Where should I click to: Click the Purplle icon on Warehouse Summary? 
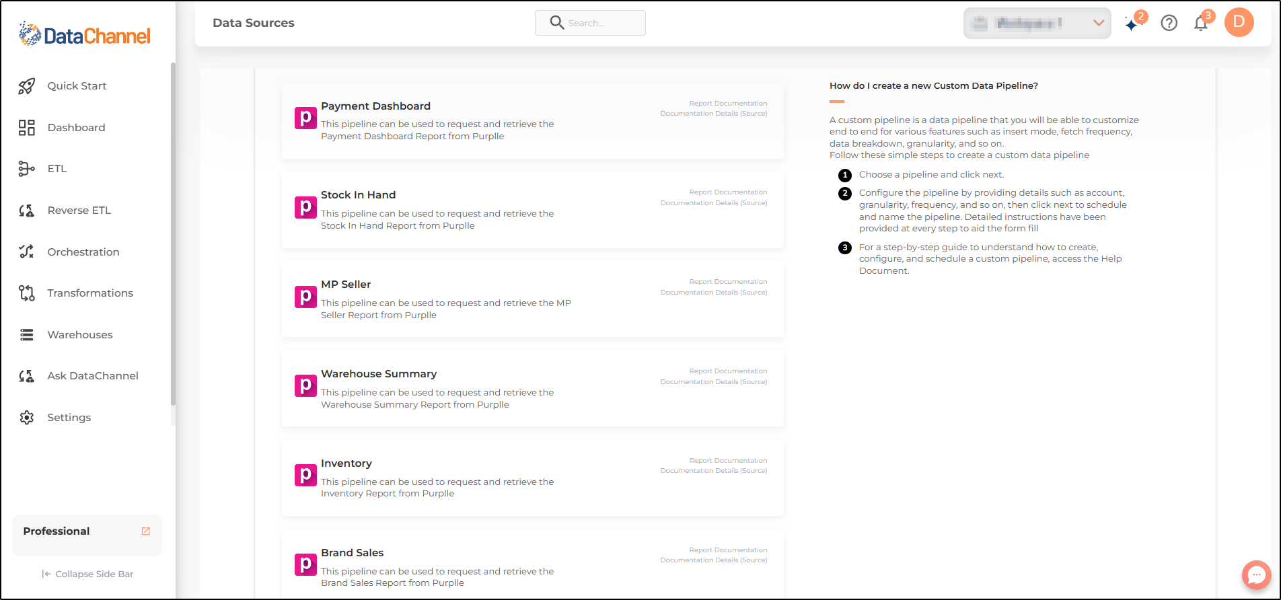pyautogui.click(x=305, y=386)
